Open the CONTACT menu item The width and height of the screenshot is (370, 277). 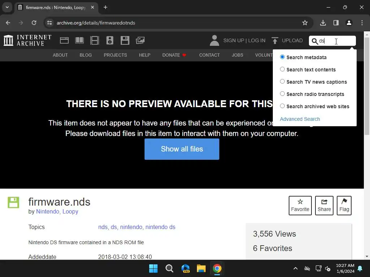click(x=210, y=55)
